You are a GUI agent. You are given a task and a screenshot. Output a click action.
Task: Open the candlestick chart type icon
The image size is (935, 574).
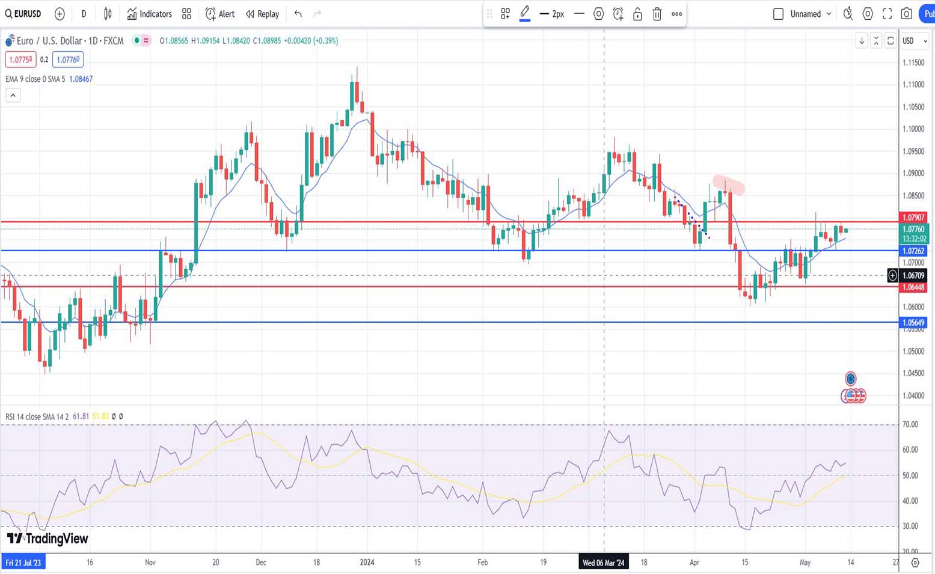click(x=108, y=14)
